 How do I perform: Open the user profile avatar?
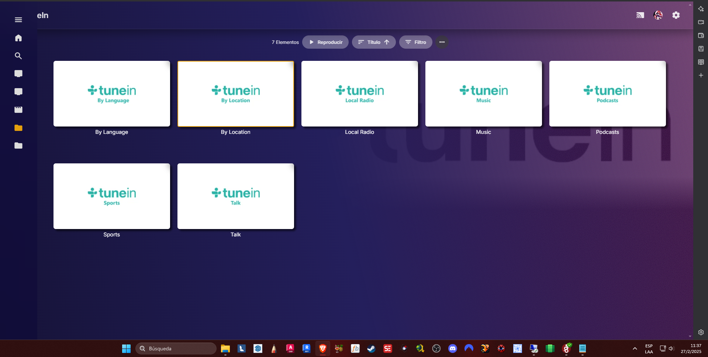658,15
